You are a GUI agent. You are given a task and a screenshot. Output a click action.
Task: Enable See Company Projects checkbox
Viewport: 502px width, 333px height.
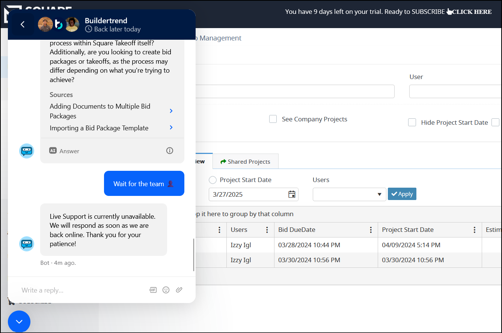(x=273, y=119)
